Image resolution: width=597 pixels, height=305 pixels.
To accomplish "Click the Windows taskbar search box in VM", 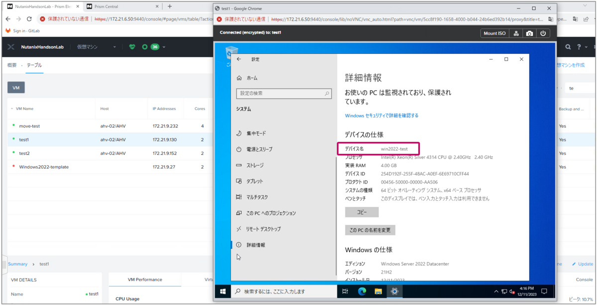I will coord(284,291).
